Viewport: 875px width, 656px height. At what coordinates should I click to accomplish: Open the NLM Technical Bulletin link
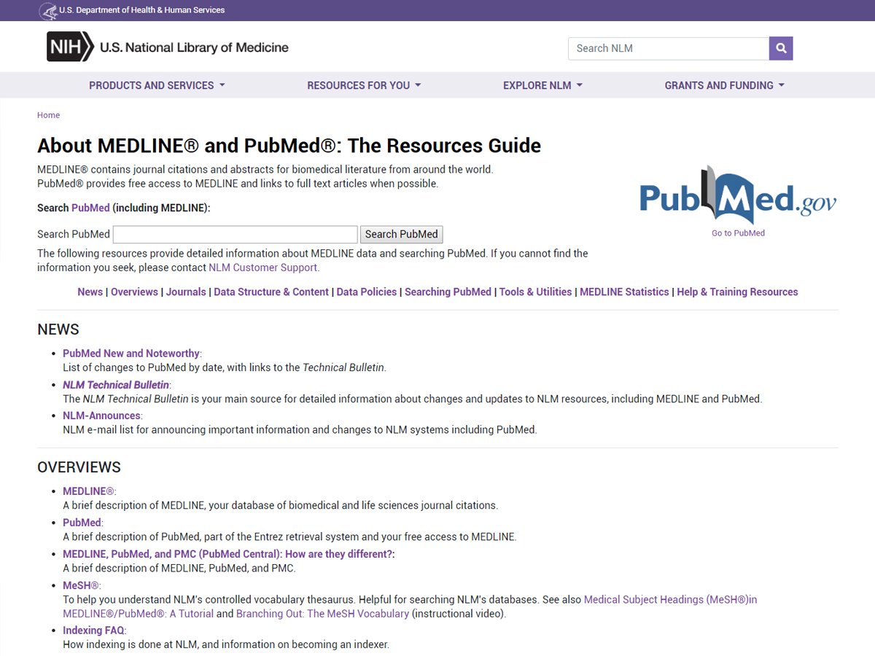pos(115,384)
